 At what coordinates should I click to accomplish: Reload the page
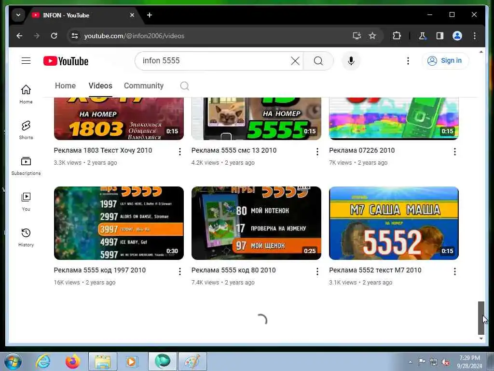pos(54,36)
